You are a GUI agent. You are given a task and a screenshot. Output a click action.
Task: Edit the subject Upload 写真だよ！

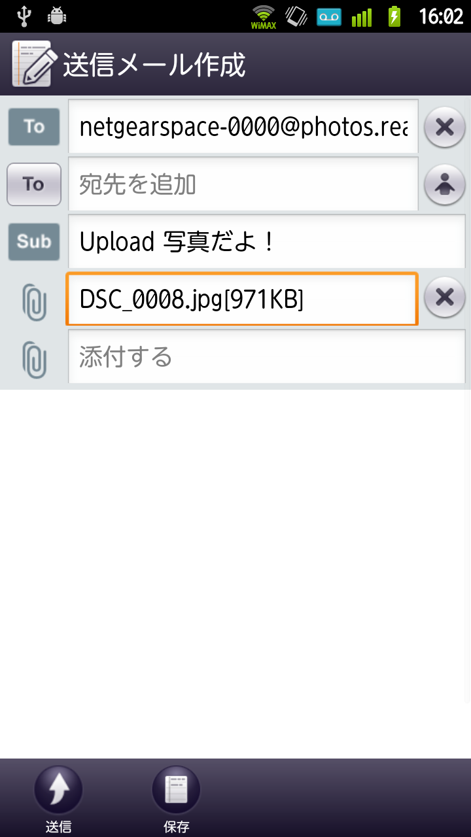point(267,241)
